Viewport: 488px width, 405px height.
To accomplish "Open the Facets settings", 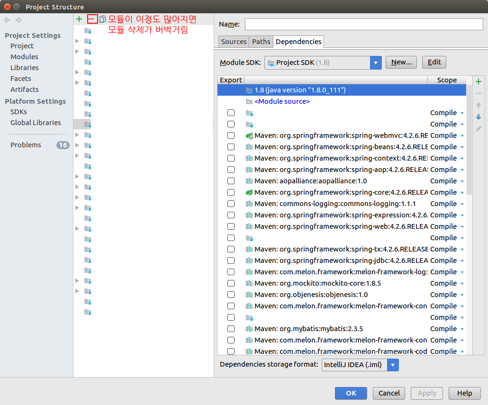I will pos(21,79).
